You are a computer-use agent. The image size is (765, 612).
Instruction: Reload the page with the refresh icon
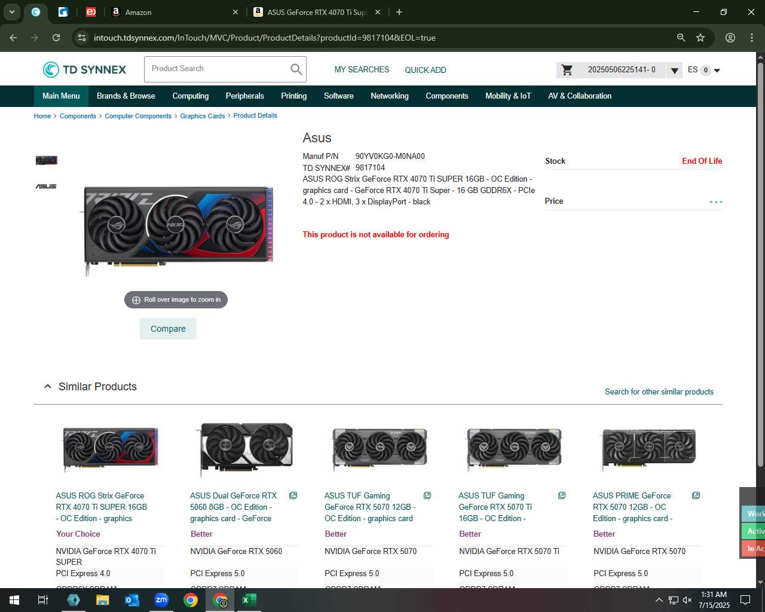click(x=56, y=38)
